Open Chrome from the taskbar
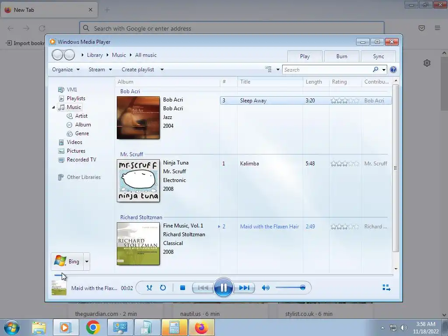448x336 pixels. (93, 327)
